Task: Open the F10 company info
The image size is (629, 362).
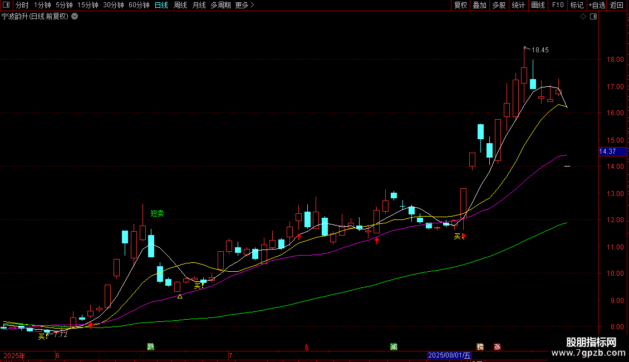Action: [x=558, y=5]
